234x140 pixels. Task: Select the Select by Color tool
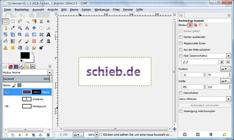[x=34, y=21]
